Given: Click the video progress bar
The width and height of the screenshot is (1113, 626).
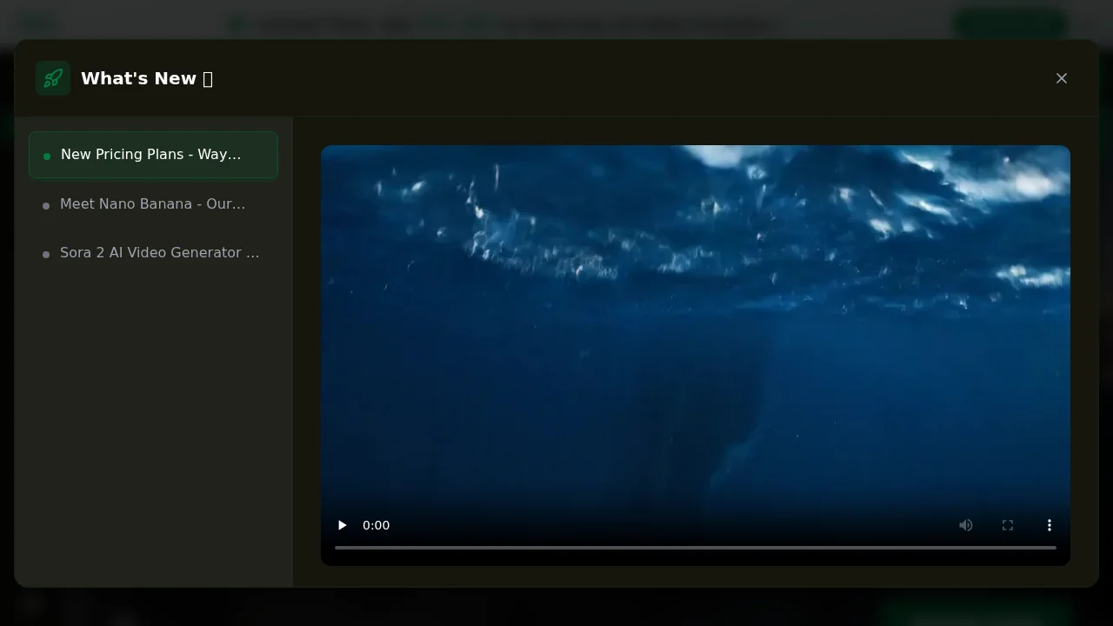Looking at the screenshot, I should tap(695, 548).
